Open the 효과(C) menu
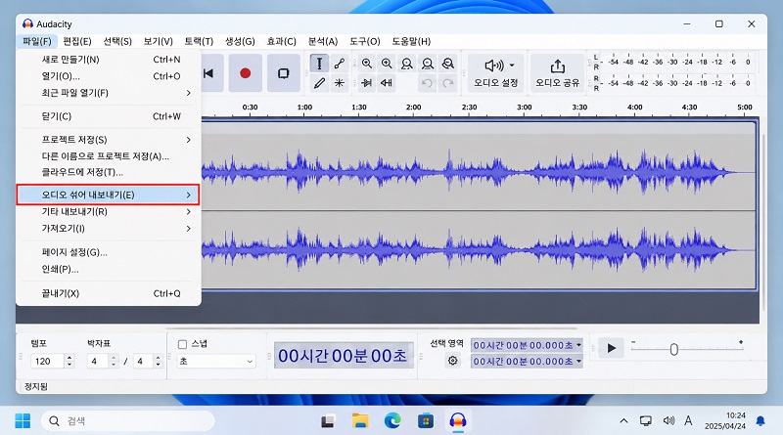 281,41
